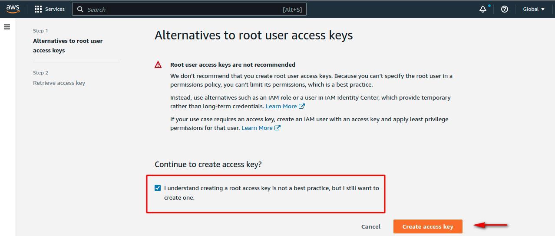
Task: Open Learn More link about IAM Identity Center
Action: [281, 106]
